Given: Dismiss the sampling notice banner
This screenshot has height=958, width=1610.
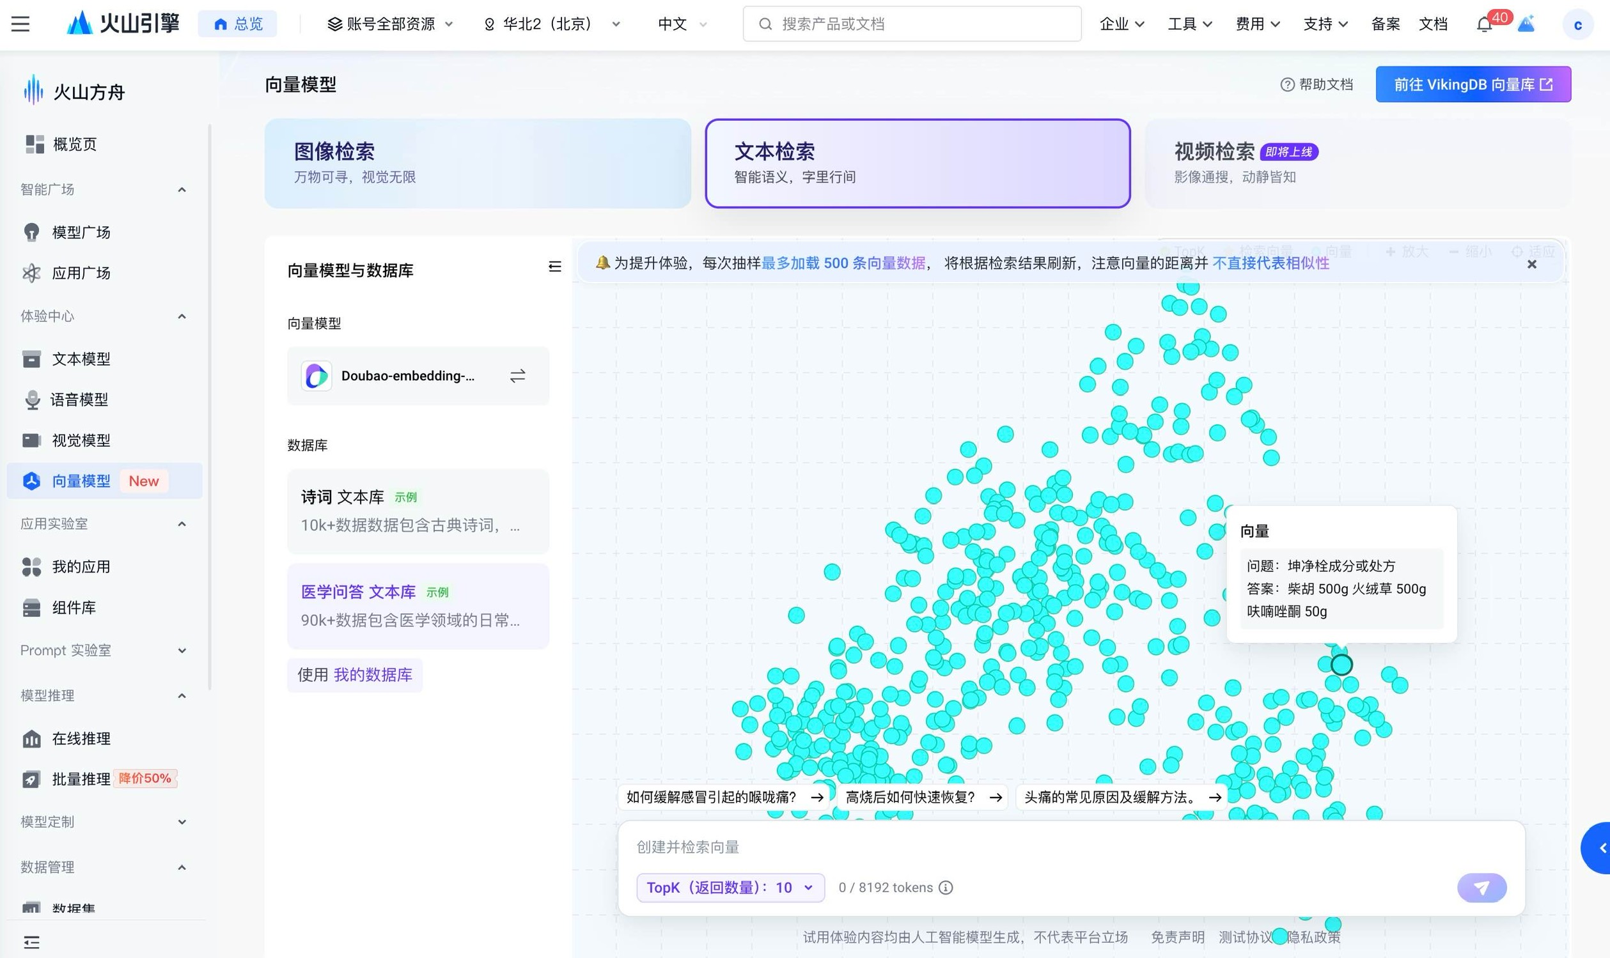Looking at the screenshot, I should [x=1531, y=264].
